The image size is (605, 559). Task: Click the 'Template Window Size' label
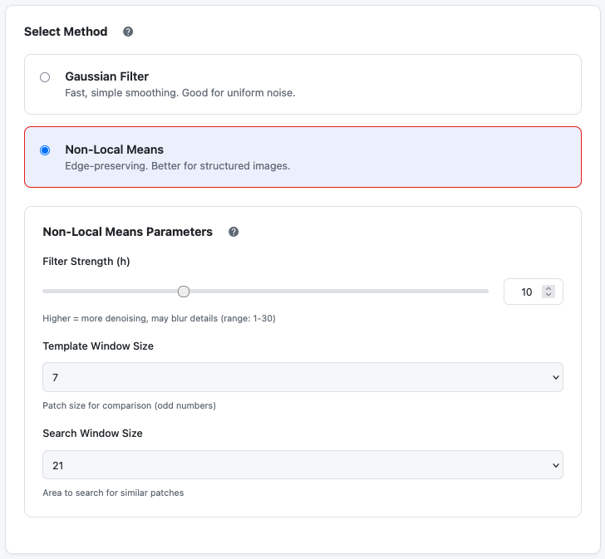[98, 346]
